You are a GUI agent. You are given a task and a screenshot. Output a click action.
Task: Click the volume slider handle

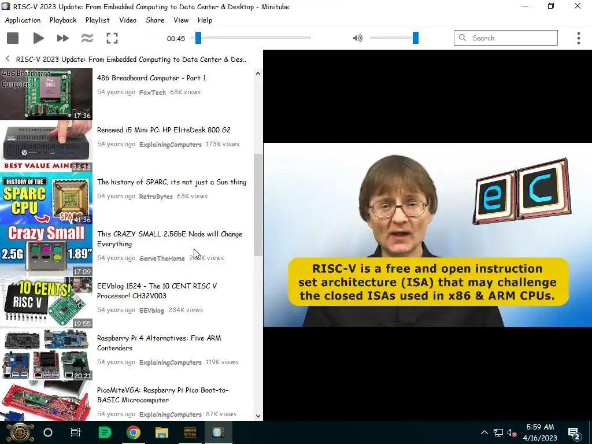(x=416, y=38)
